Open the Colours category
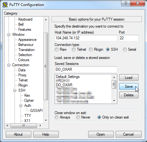The image size is (147, 142). 24,60
